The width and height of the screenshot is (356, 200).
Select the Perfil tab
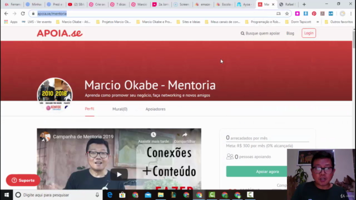tap(90, 109)
